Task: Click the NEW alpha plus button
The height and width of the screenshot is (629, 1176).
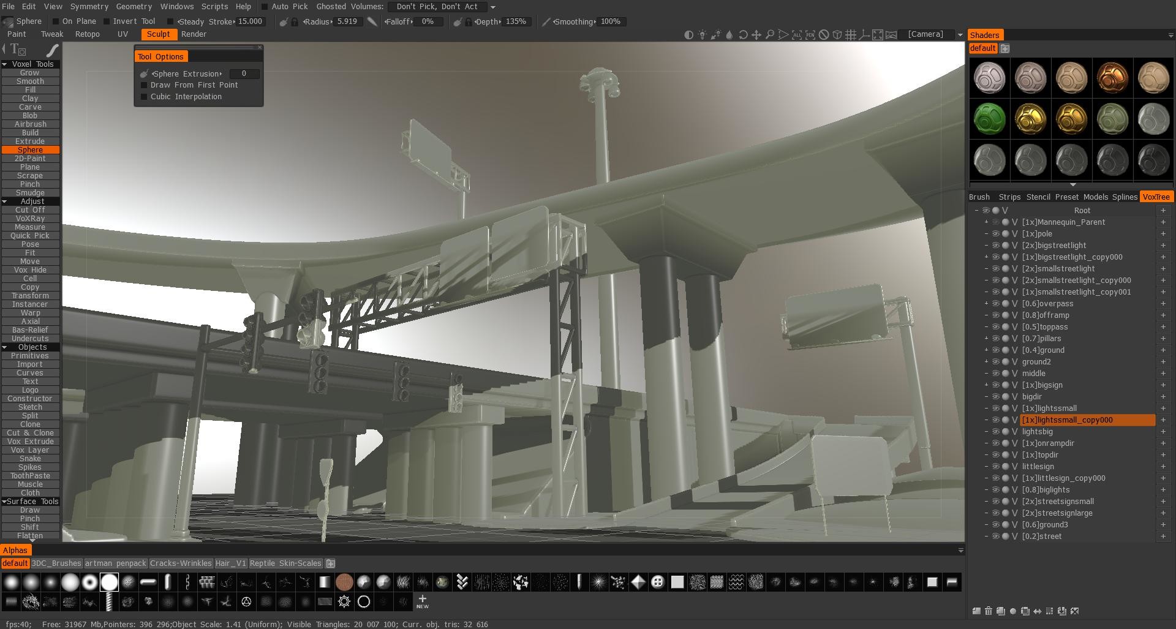Action: [423, 601]
